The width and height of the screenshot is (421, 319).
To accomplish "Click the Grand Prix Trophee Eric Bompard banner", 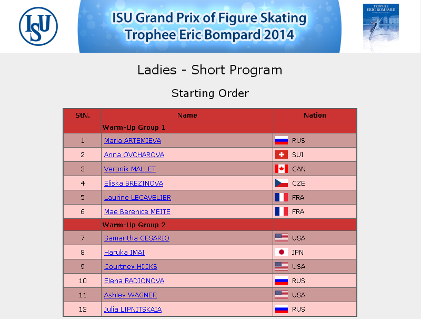I will pos(209,26).
